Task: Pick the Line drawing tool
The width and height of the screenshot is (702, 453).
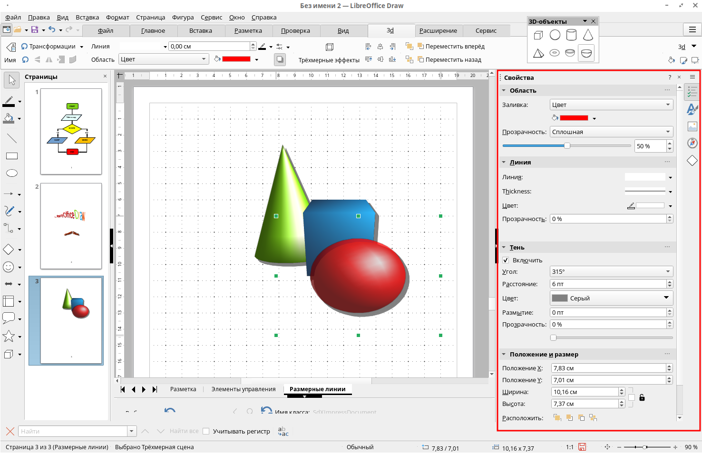Action: (12, 138)
